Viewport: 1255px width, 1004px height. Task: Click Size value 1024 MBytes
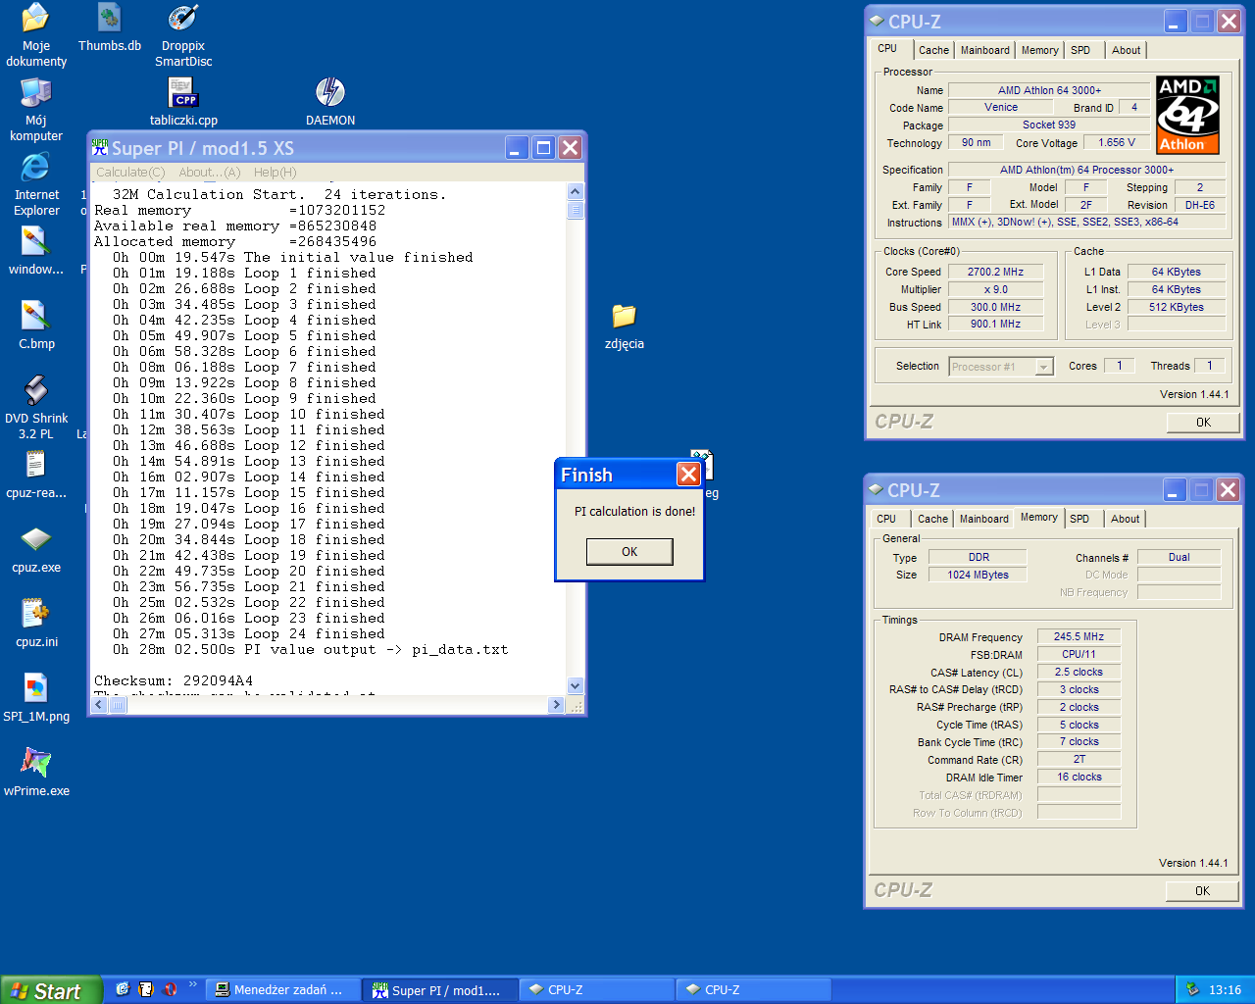[x=978, y=575]
